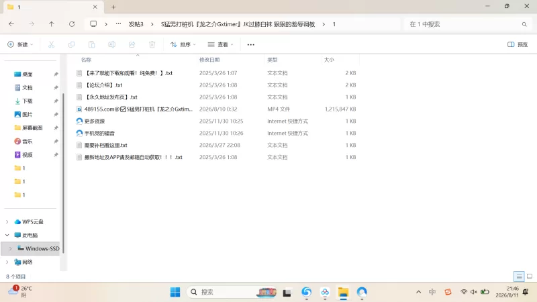Open the weather widget showing 26°C
This screenshot has height=302, width=537.
click(20, 291)
